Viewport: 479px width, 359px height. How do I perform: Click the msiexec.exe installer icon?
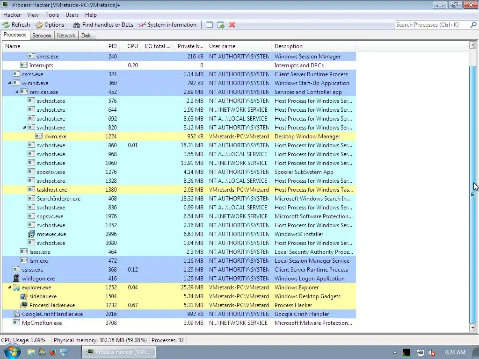31,234
